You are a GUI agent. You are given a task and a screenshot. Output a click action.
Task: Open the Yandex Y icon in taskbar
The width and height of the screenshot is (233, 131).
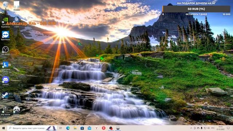point(96,128)
